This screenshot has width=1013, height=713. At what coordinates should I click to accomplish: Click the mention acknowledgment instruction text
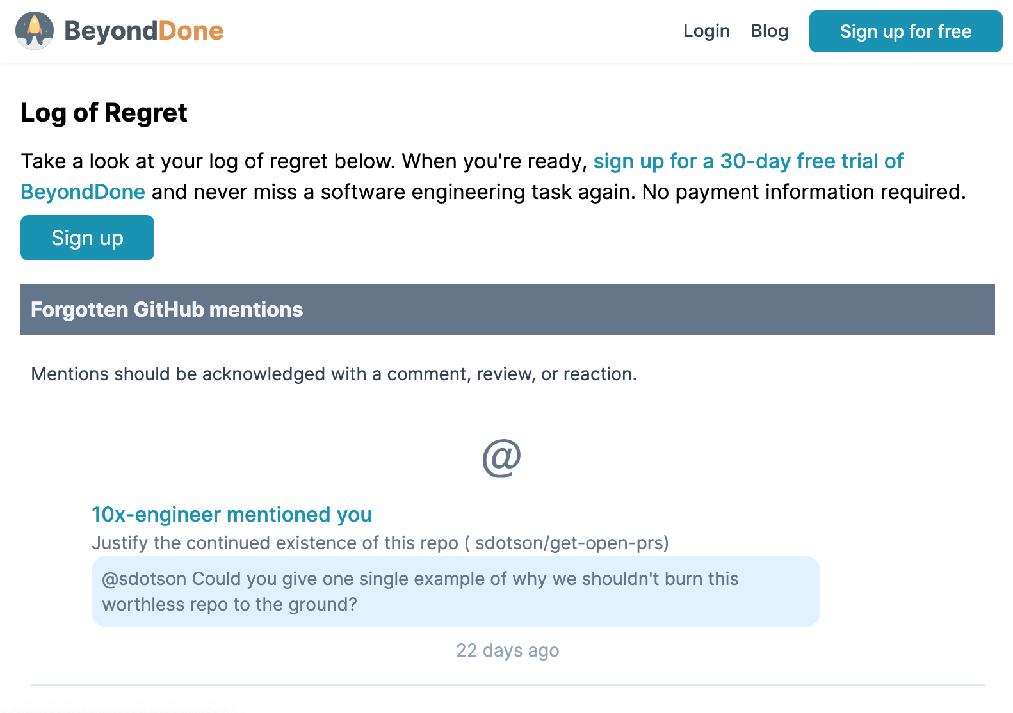click(x=333, y=374)
